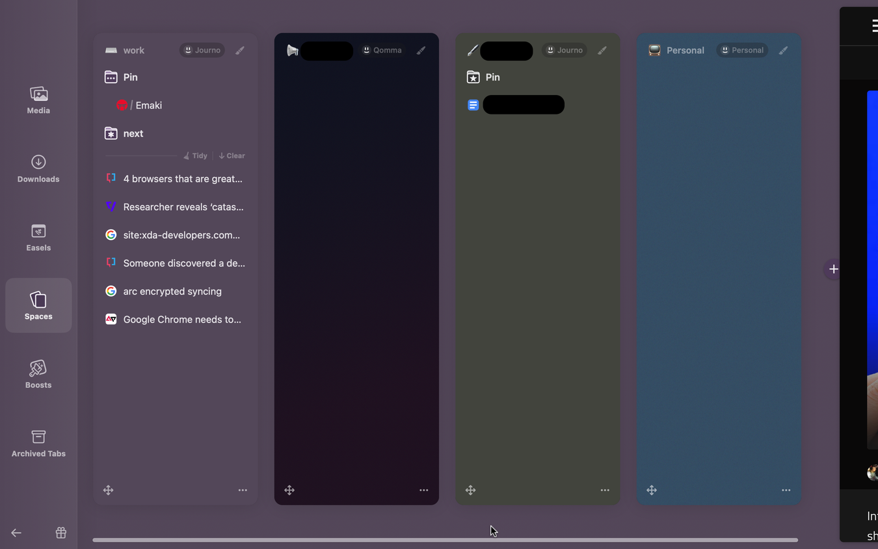878x549 pixels.
Task: Open the Easels section
Action: point(38,237)
